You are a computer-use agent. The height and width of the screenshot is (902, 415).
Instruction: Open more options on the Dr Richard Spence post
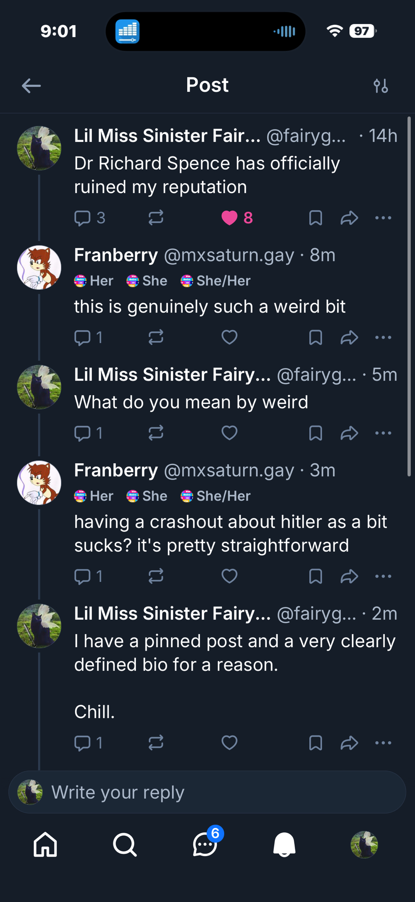(383, 218)
